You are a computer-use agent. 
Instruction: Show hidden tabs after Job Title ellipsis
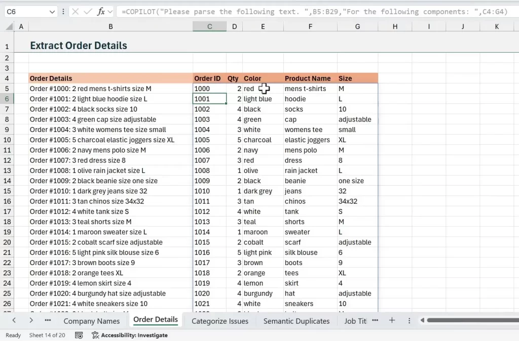376,320
